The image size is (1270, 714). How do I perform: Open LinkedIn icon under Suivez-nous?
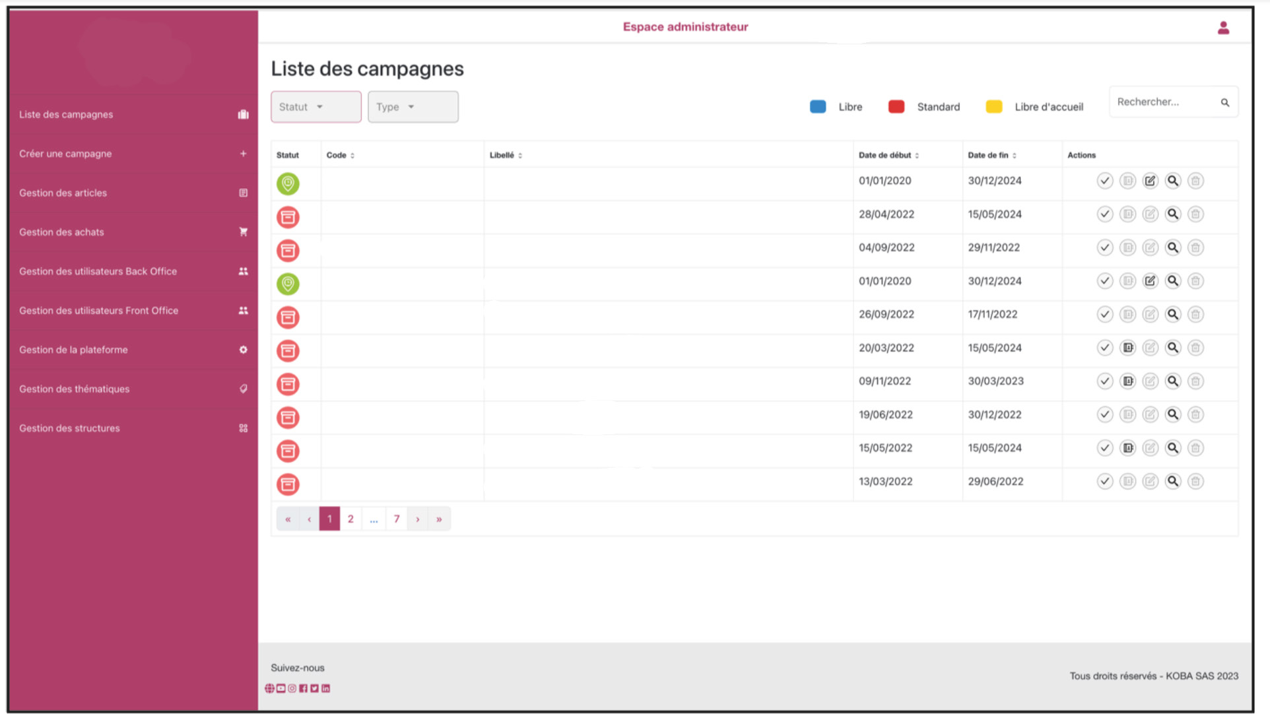325,688
